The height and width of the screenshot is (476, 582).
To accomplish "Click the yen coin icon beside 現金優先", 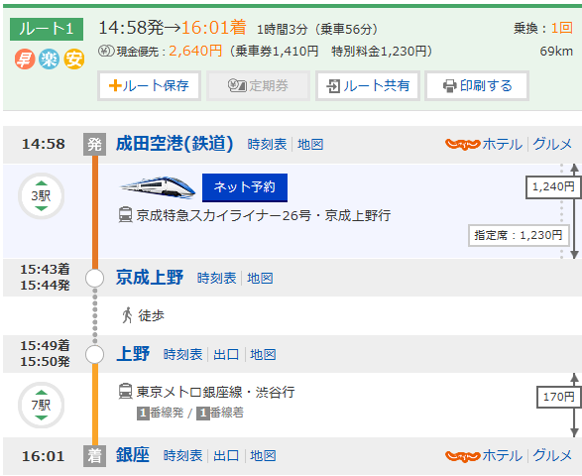I will click(106, 51).
